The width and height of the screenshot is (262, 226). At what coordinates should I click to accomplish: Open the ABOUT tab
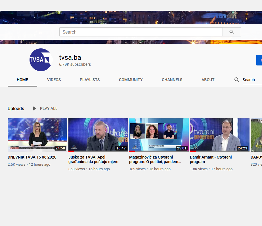click(208, 80)
